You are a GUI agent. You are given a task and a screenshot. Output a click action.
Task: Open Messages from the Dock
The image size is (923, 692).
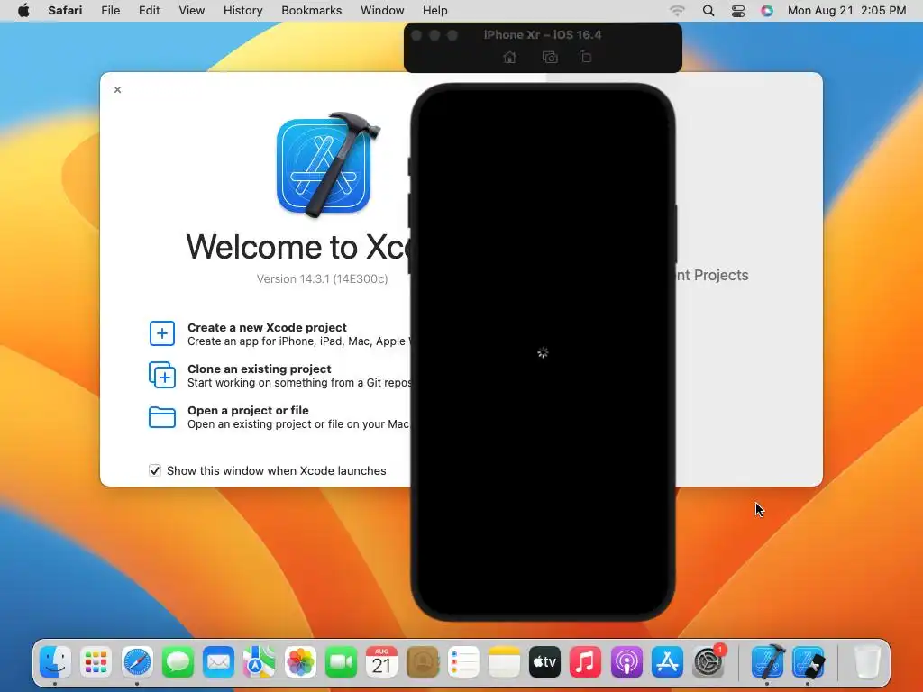[x=178, y=662]
